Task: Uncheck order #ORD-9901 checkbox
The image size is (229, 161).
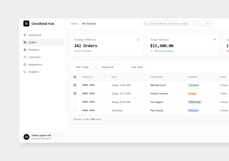Action: pyautogui.click(x=75, y=85)
